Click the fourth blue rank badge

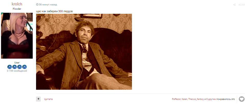pos(24,67)
